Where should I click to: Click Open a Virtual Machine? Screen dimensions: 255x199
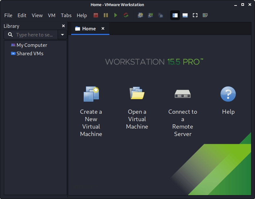pyautogui.click(x=137, y=108)
